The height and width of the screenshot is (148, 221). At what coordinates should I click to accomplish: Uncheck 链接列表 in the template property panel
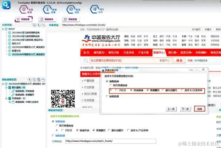pos(77,130)
